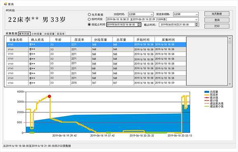The width and height of the screenshot is (238, 152).
Task: Click the yellow 尿流率 legend entry
Action: pos(211,95)
